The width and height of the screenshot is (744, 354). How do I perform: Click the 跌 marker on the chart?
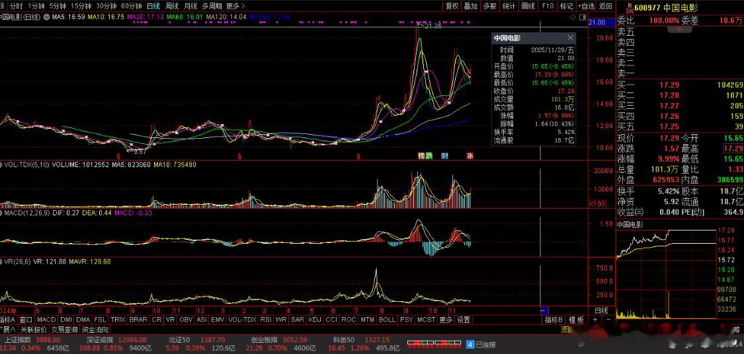pos(429,156)
